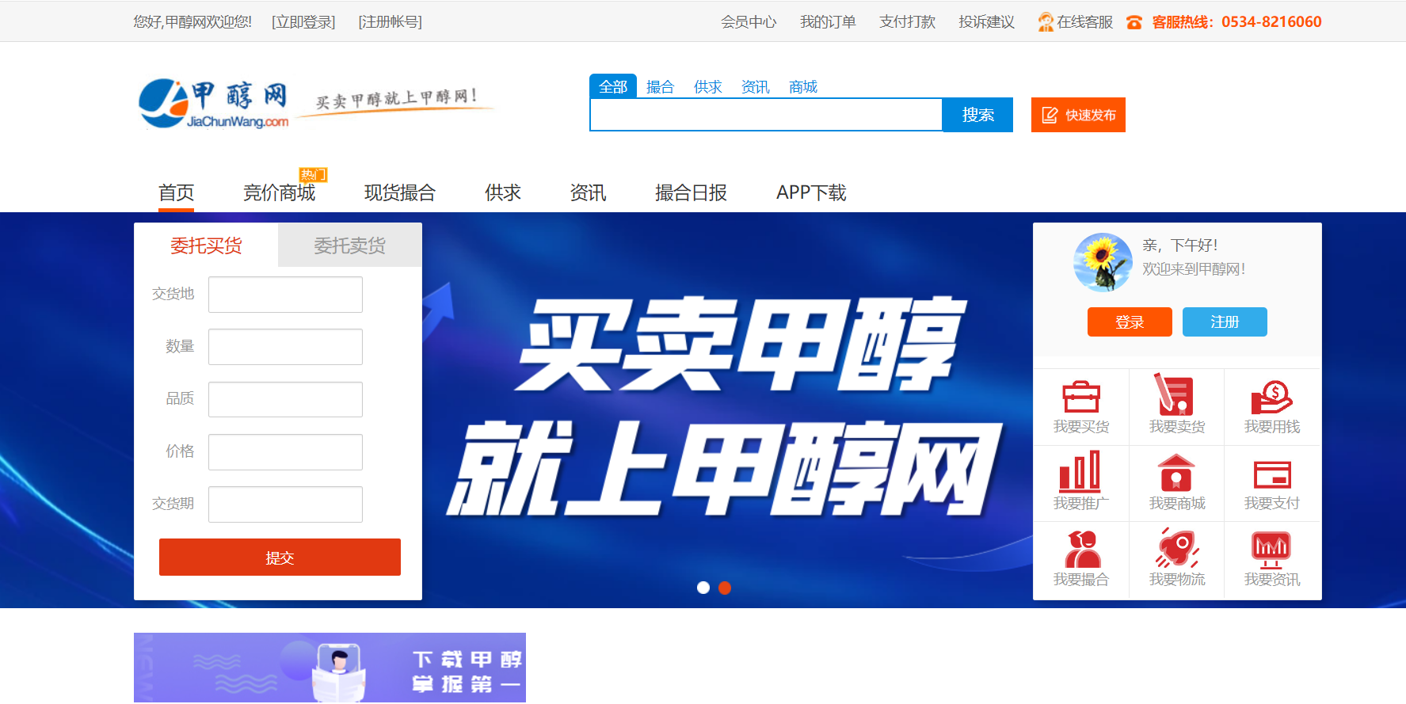Submit the form with 提交 button
This screenshot has height=704, width=1406.
click(x=280, y=557)
